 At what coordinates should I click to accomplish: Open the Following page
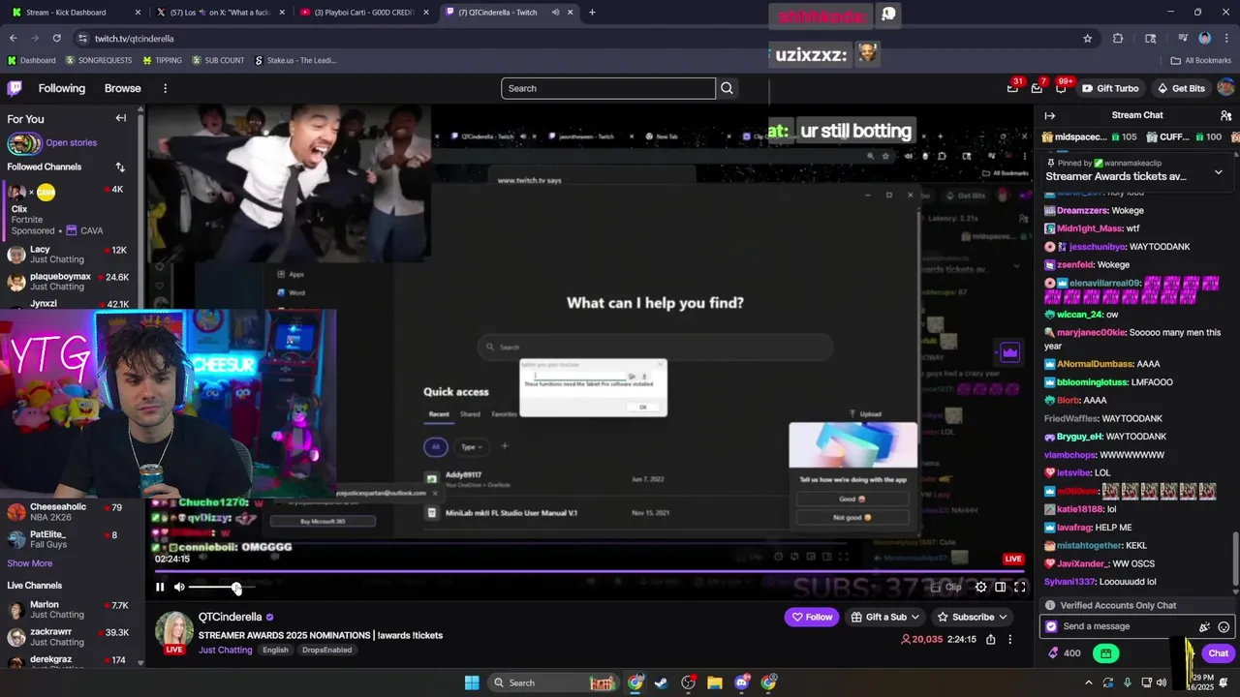point(62,88)
